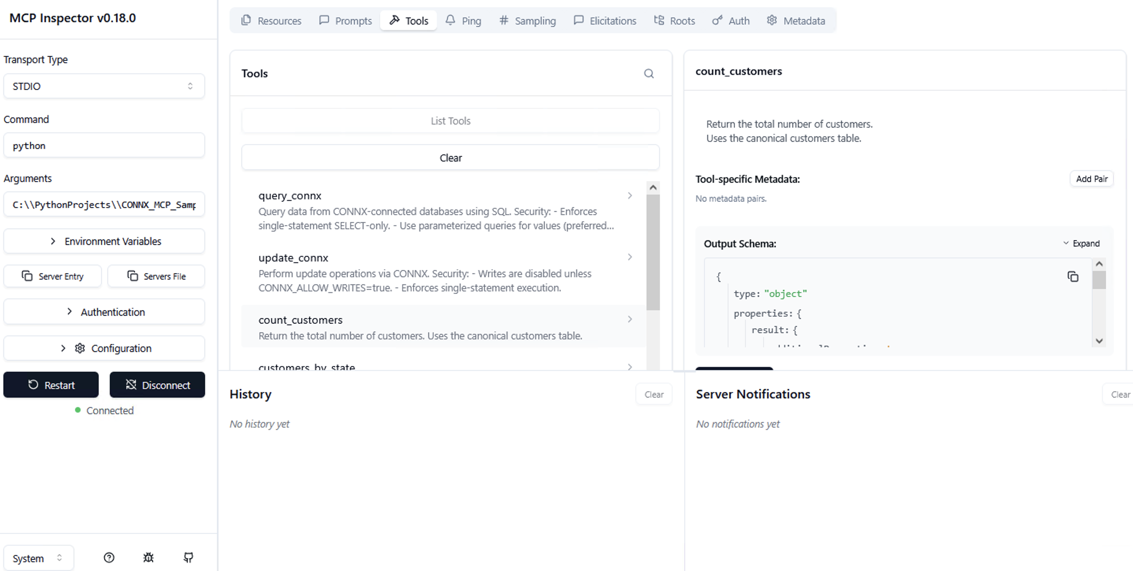Open the Transport Type STDIO dropdown
The image size is (1133, 571).
(x=104, y=86)
